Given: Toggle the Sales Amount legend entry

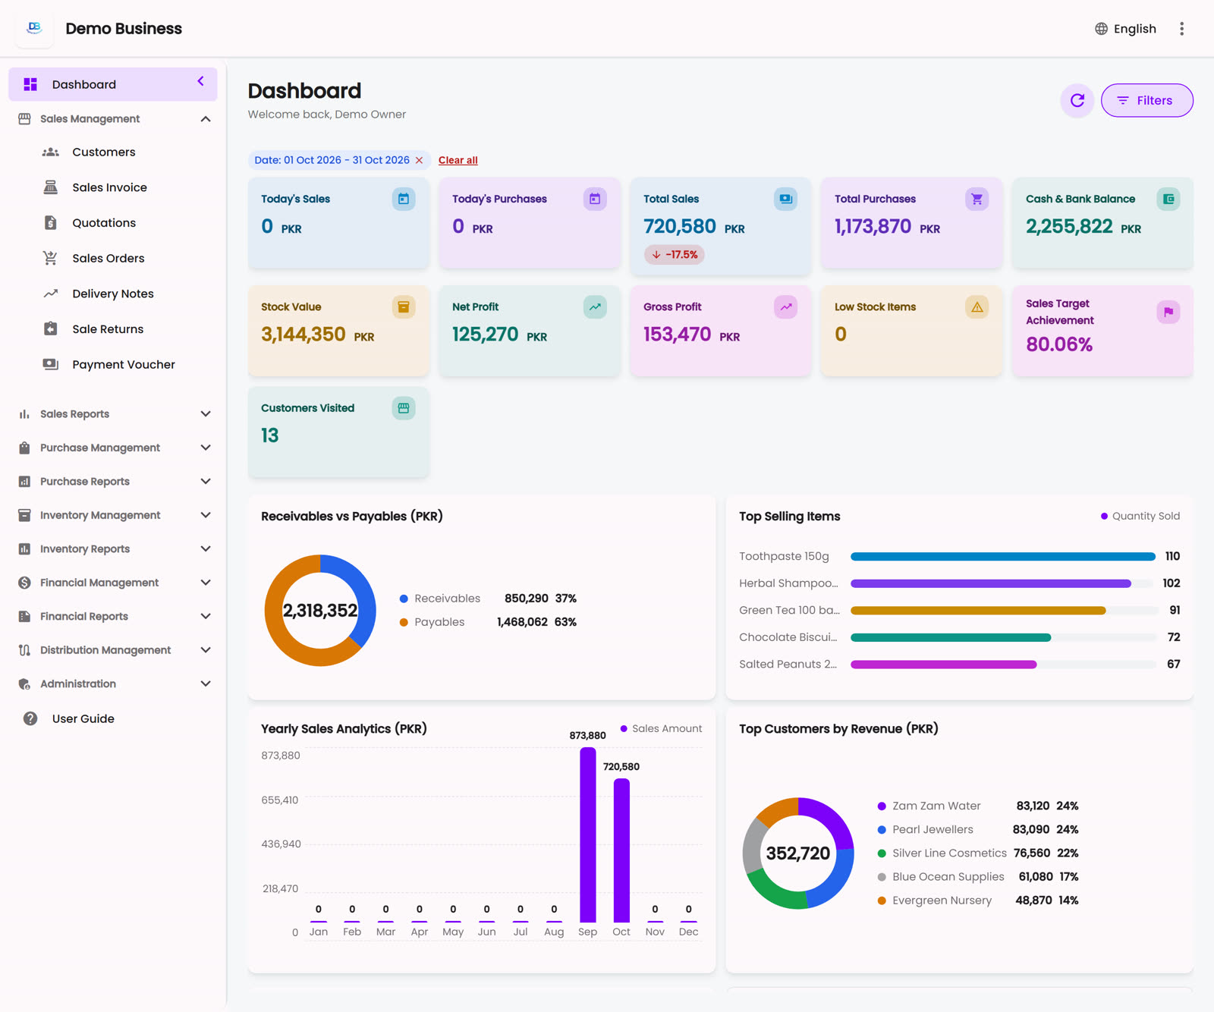Looking at the screenshot, I should (661, 728).
